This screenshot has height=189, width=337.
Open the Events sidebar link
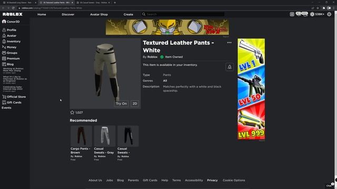point(6,108)
